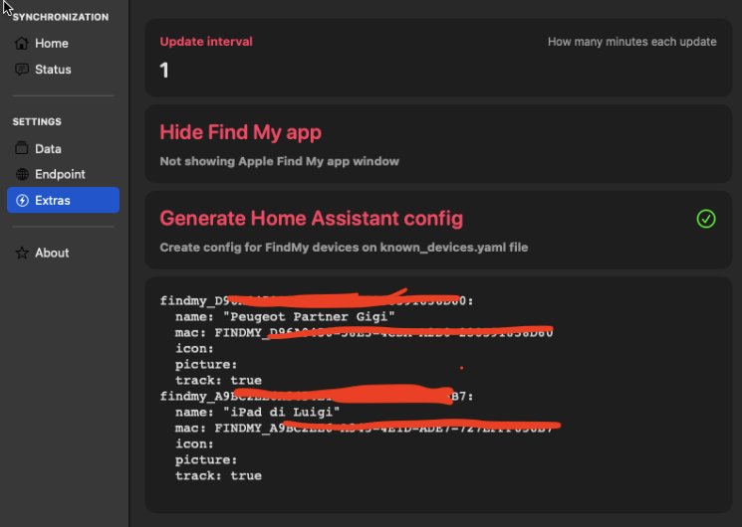Click 'picture:' line under Peugeot Partner Gigi
Screen dimensions: 742x527
(206, 364)
